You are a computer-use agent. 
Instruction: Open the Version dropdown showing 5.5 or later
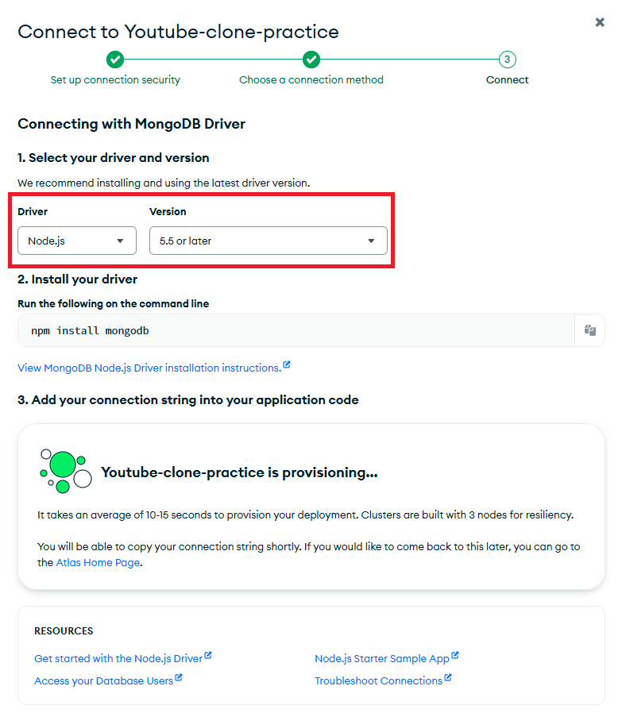tap(269, 241)
